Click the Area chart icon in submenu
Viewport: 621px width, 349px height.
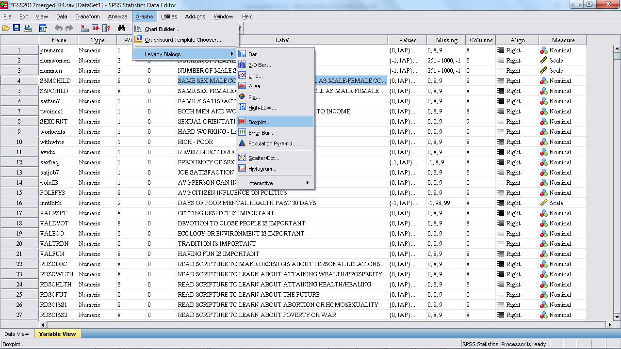[x=242, y=86]
